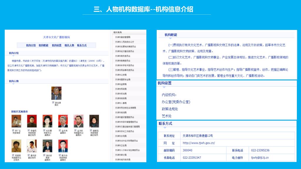Viewport: 301px width, 169px height.
Task: Collapse the 机构职能 header in right panel
Action: point(171,35)
